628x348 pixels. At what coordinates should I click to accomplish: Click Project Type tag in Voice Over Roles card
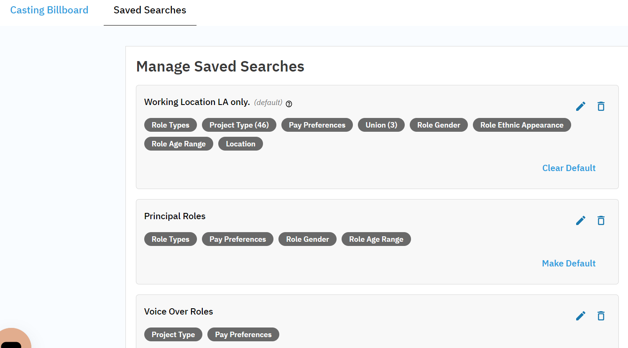point(173,335)
